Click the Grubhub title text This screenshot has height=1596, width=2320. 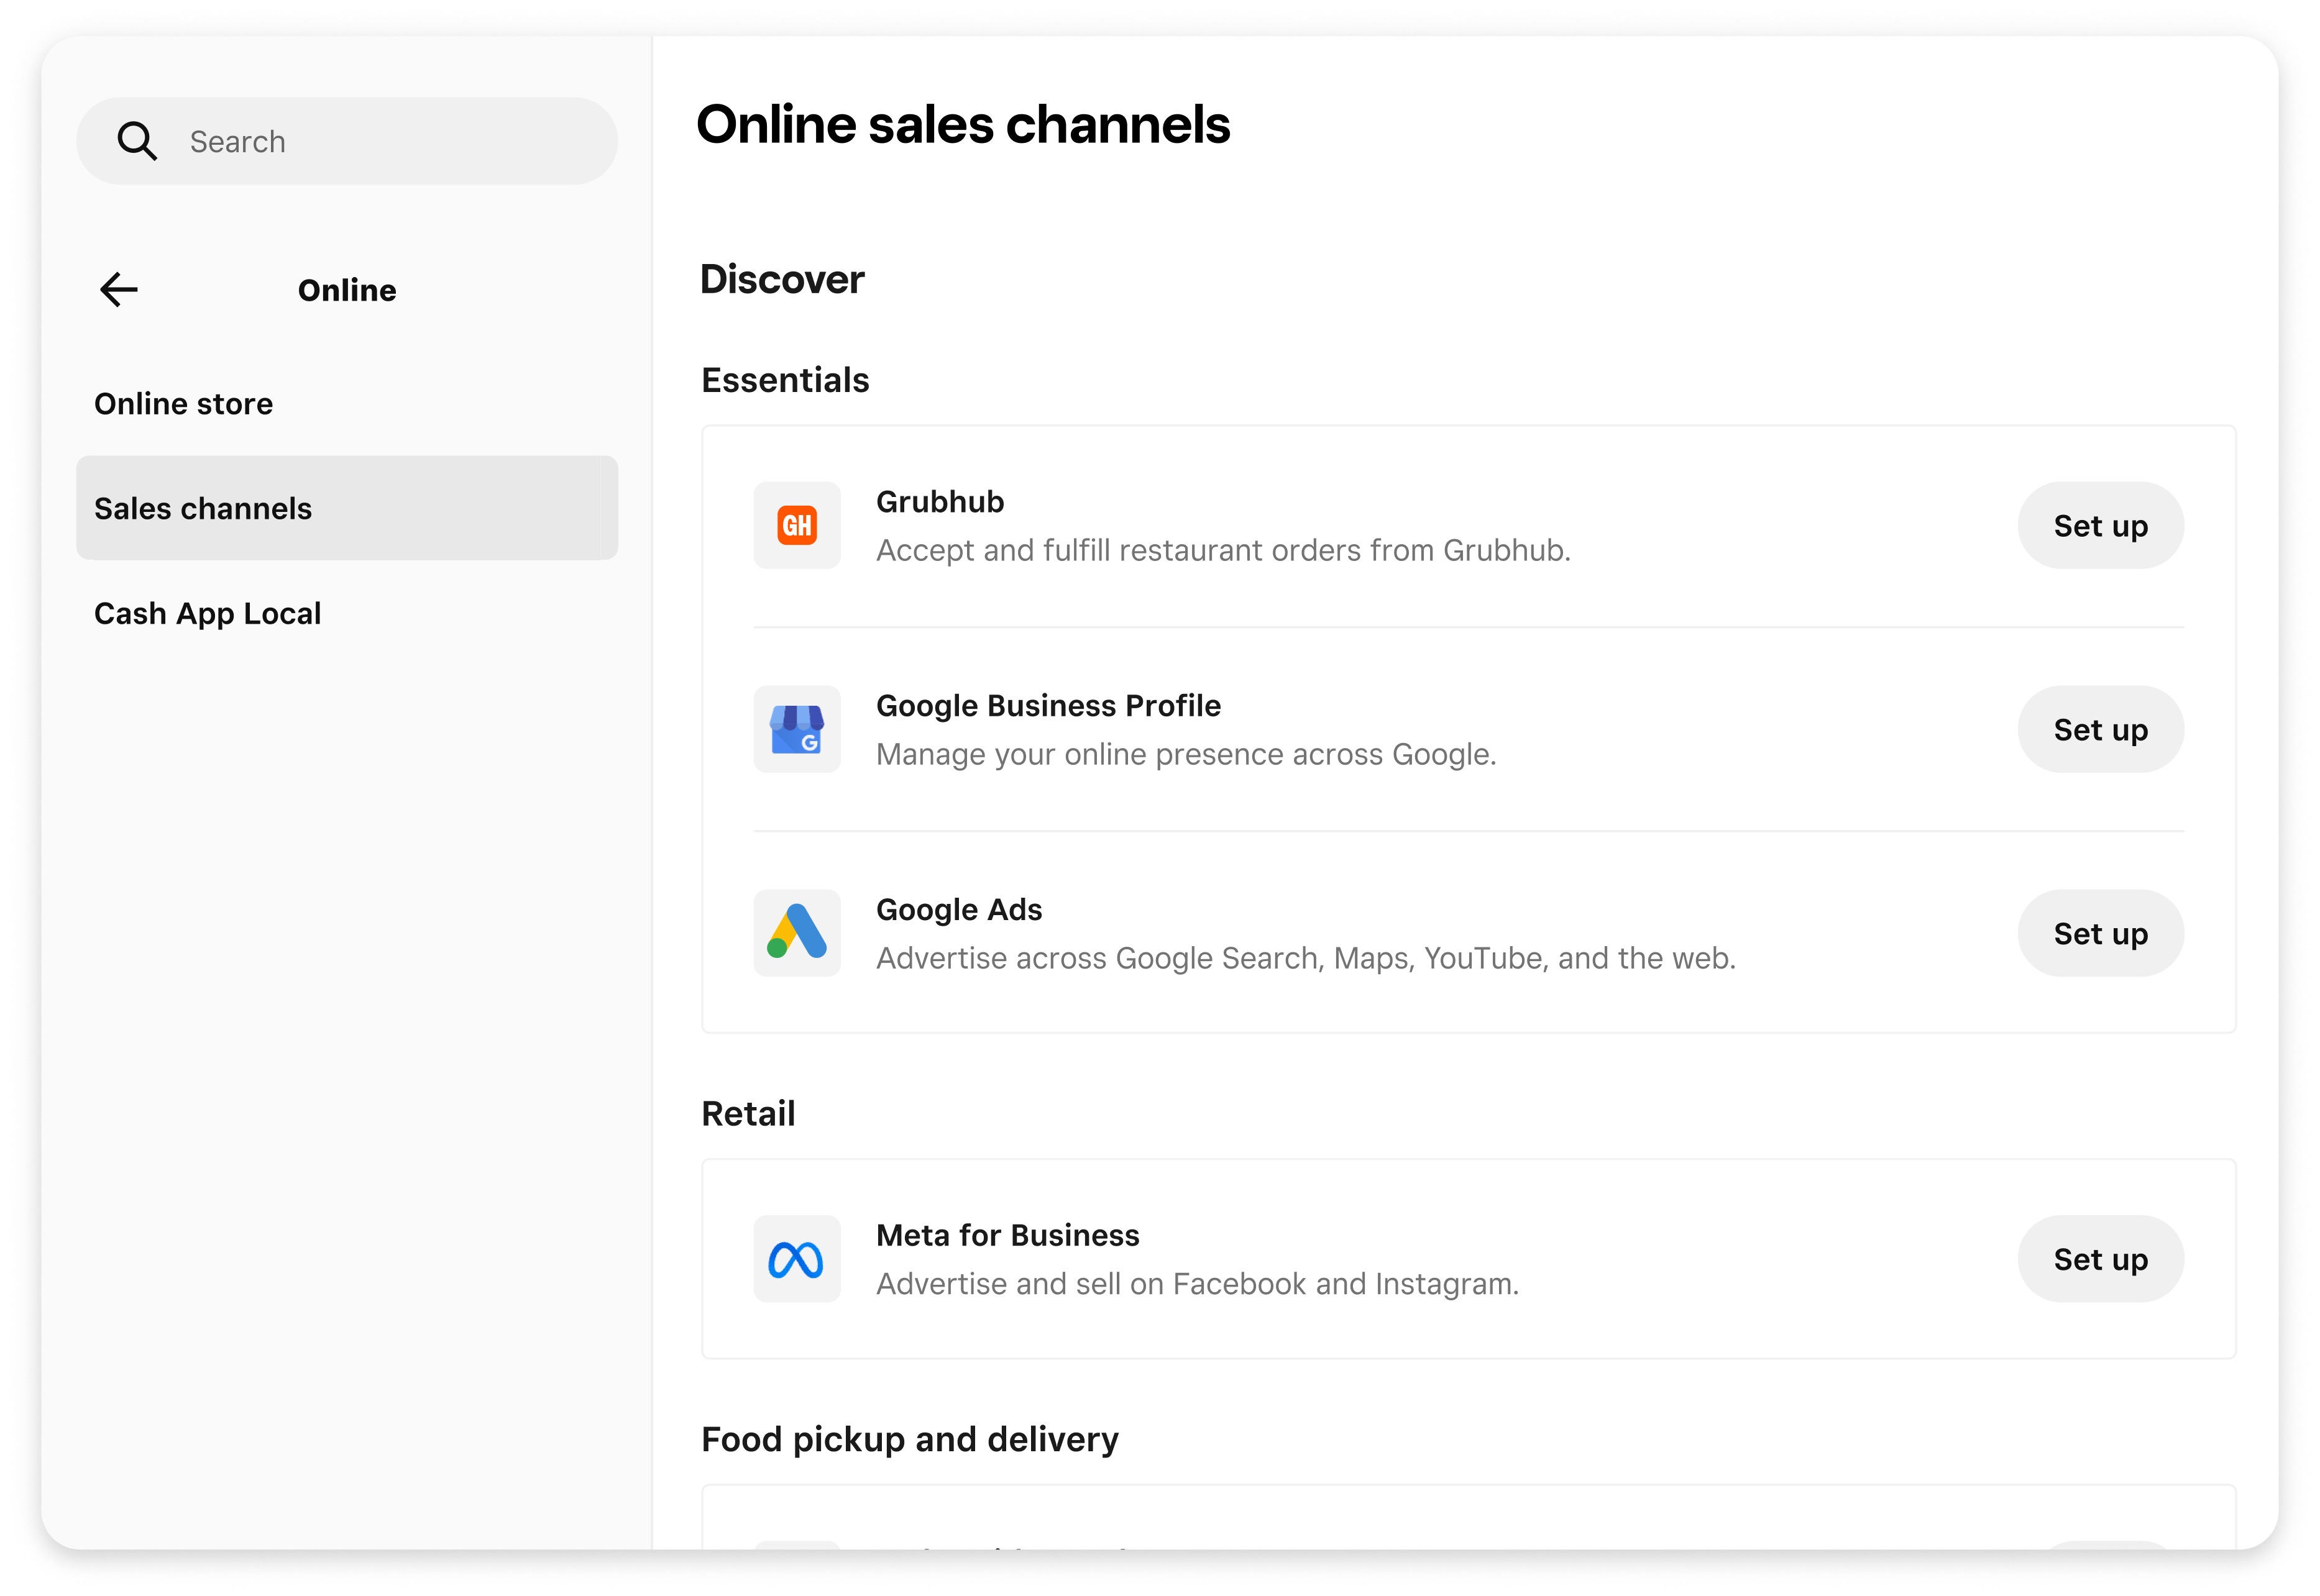pos(940,501)
